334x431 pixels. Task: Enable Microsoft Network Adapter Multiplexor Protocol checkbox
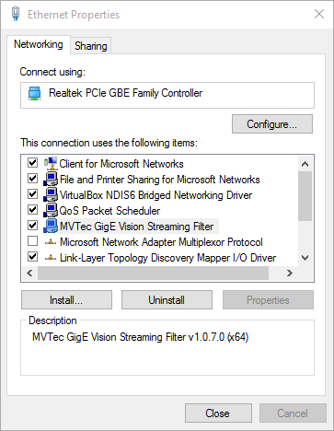point(32,241)
